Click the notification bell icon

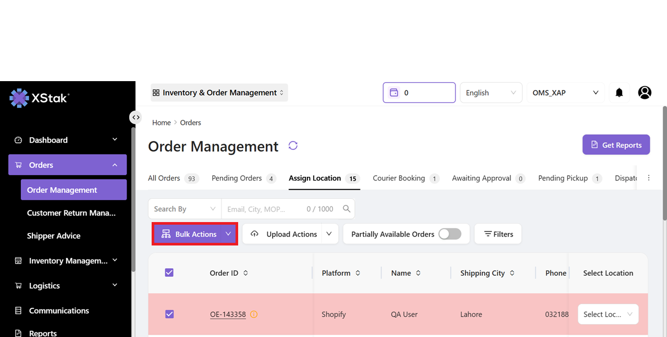(619, 93)
